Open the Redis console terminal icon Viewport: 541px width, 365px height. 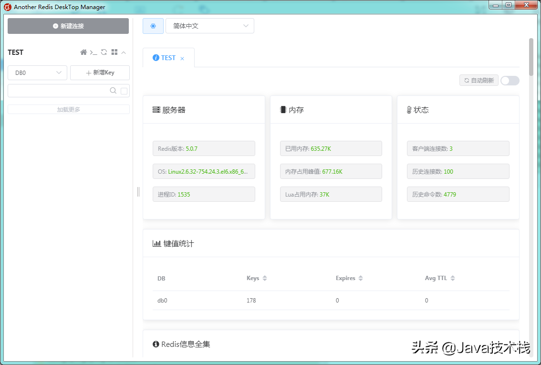pyautogui.click(x=94, y=52)
